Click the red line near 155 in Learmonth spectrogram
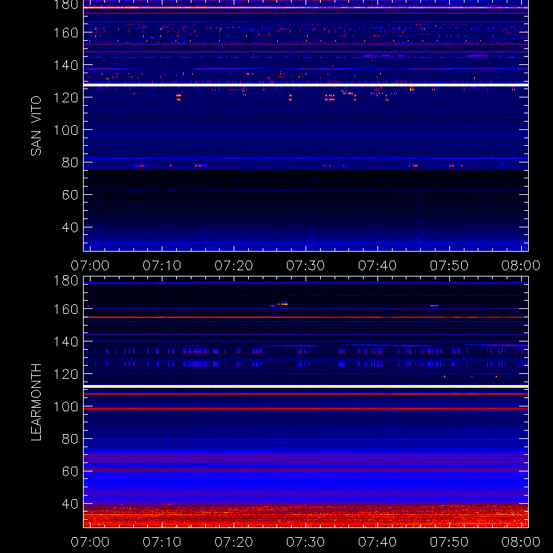The width and height of the screenshot is (553, 553). click(306, 317)
